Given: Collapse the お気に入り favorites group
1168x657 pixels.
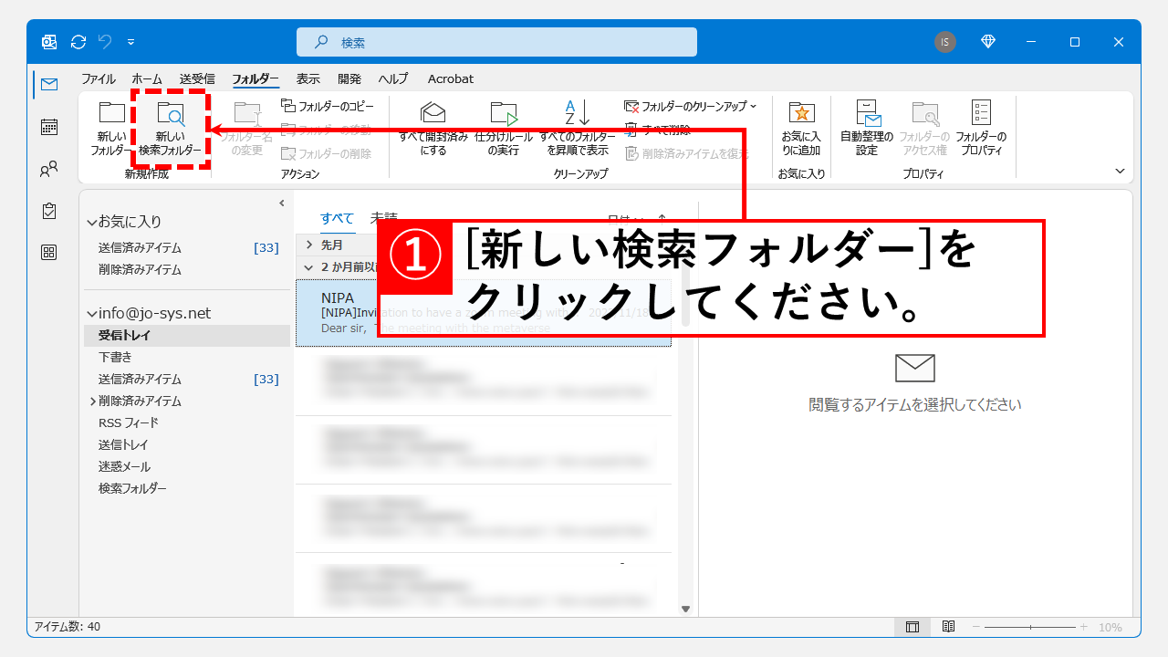Looking at the screenshot, I should [91, 223].
